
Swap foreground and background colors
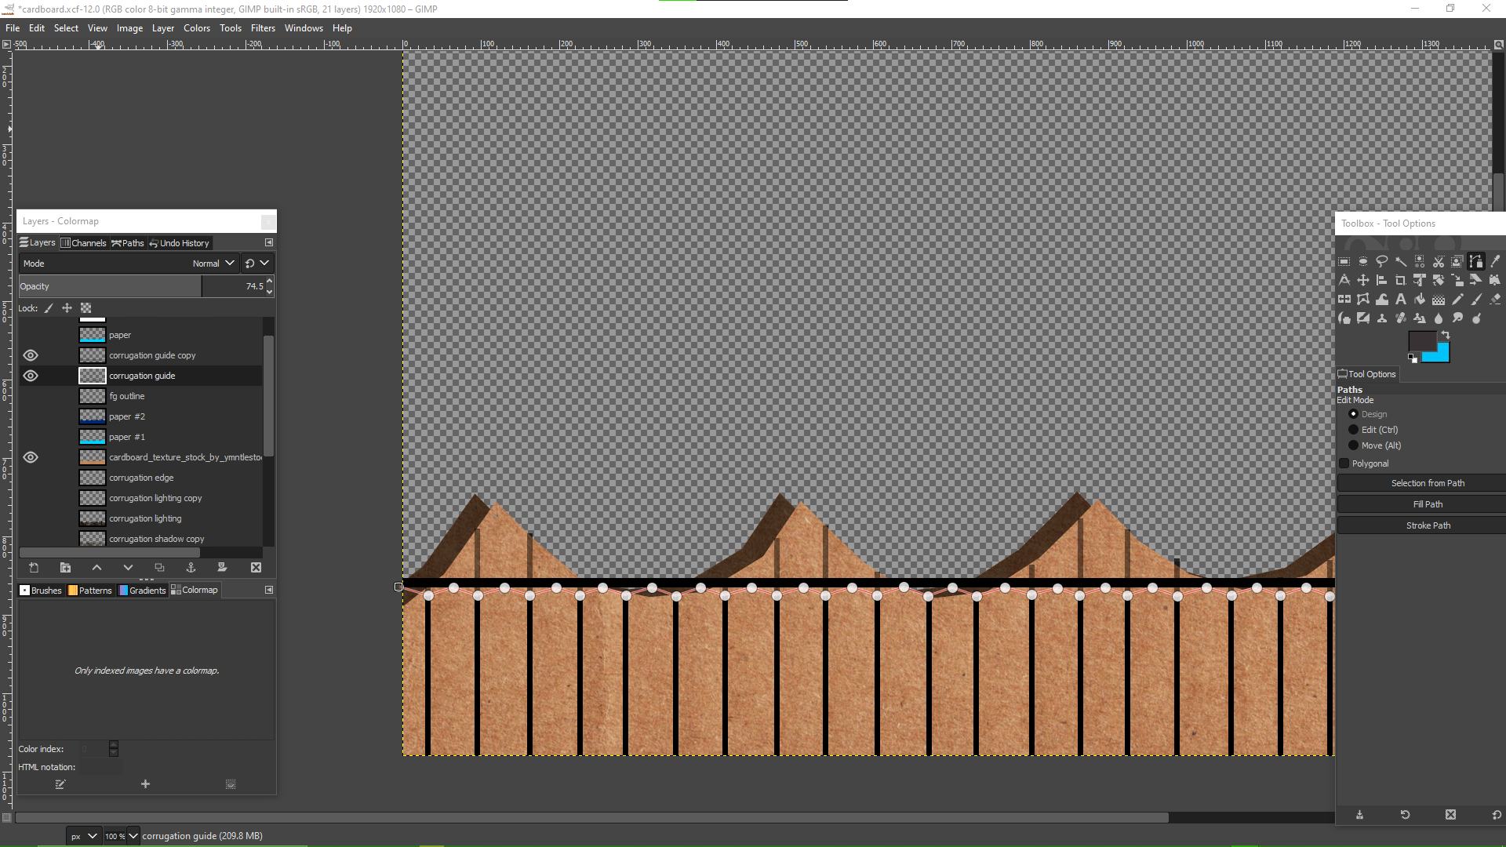1446,335
